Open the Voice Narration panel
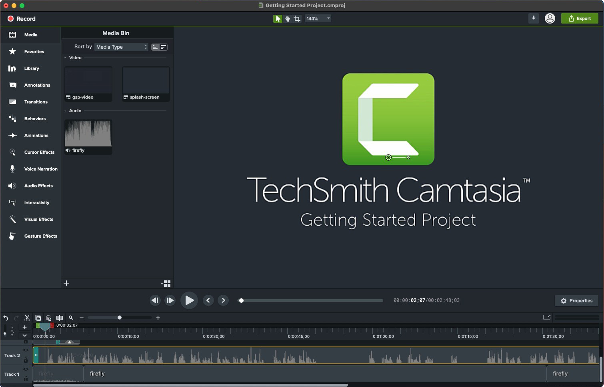 (x=40, y=169)
